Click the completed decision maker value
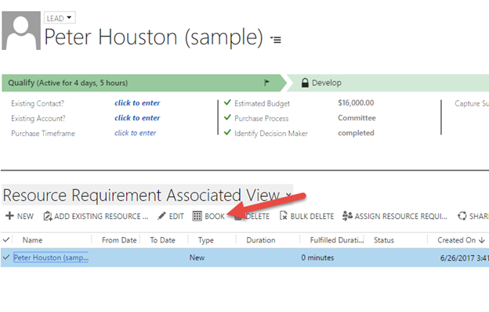Viewport: 489px width, 312px height. click(356, 133)
